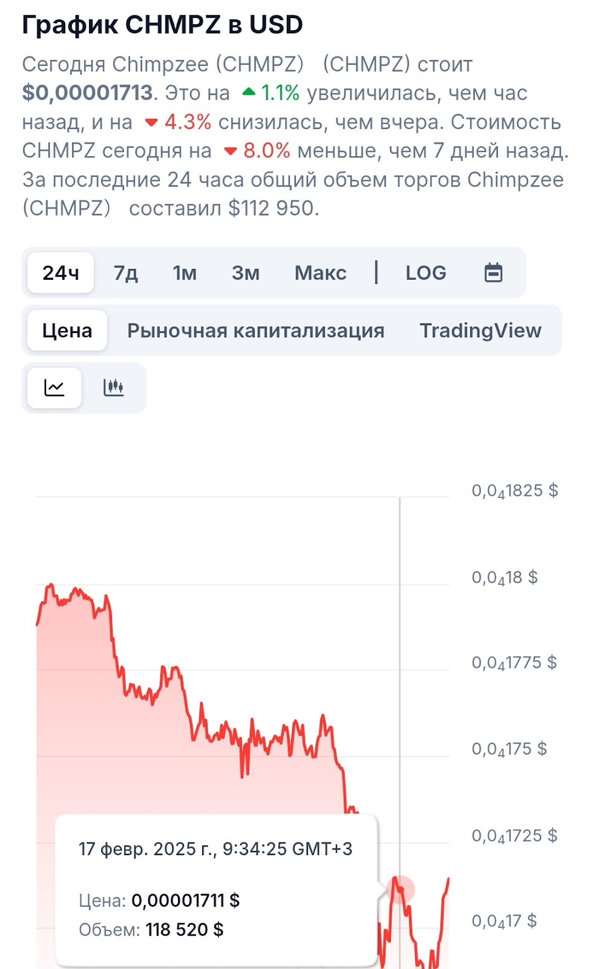The width and height of the screenshot is (593, 969).
Task: Click the График CHMPZ в USD heading
Action: click(x=162, y=25)
